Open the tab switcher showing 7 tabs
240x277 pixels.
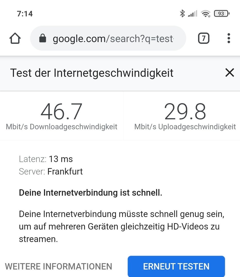coord(203,38)
